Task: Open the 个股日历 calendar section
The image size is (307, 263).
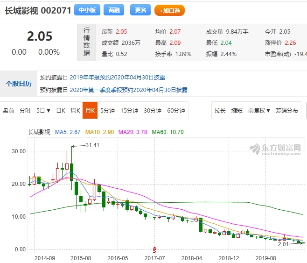Action: coord(19,84)
